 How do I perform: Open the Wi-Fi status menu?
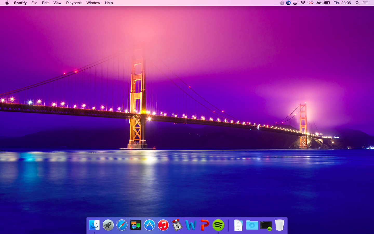(x=303, y=3)
